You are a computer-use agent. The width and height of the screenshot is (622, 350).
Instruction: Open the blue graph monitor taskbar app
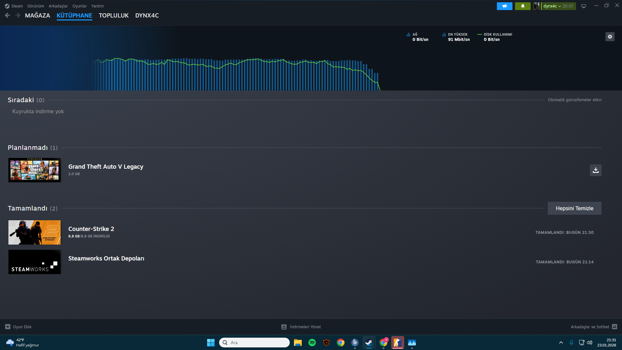412,343
